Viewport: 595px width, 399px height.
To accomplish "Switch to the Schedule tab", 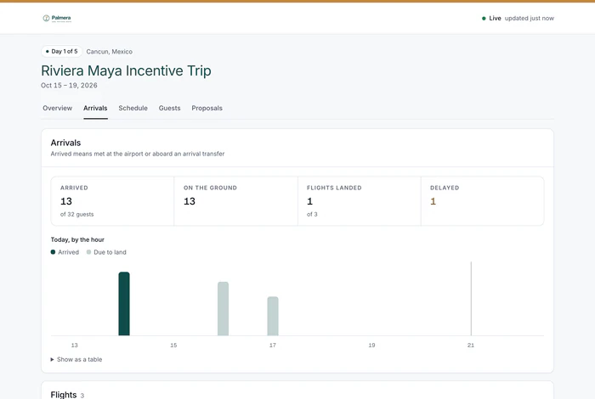I will 133,108.
